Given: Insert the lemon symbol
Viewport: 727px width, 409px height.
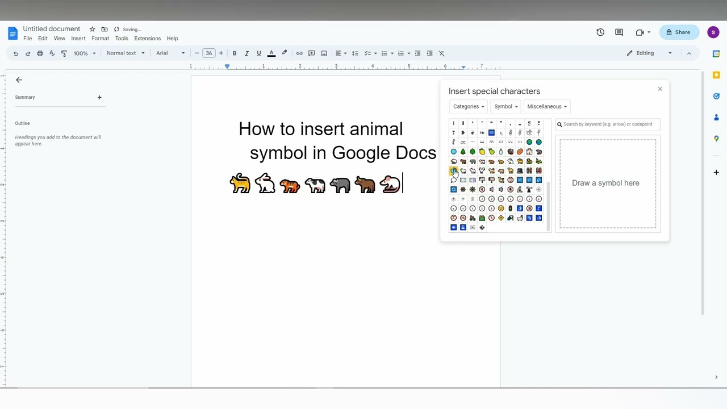Looking at the screenshot, I should [482, 152].
